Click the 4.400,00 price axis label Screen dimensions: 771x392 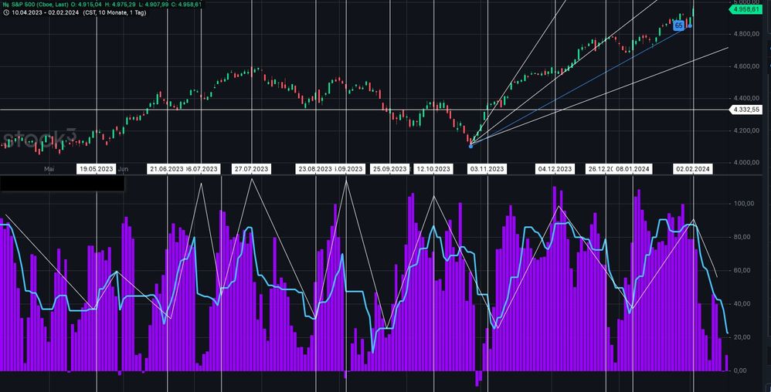pyautogui.click(x=745, y=98)
